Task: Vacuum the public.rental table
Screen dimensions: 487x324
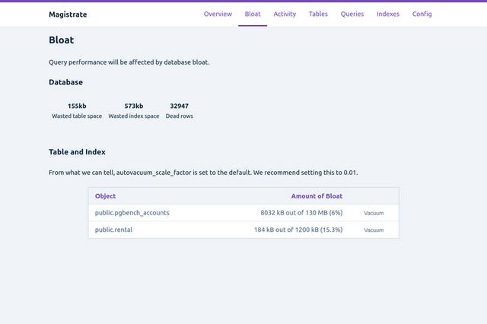Action: click(374, 230)
